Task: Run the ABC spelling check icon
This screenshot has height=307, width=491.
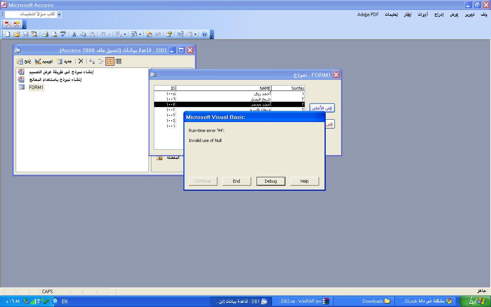Action: coord(63,34)
